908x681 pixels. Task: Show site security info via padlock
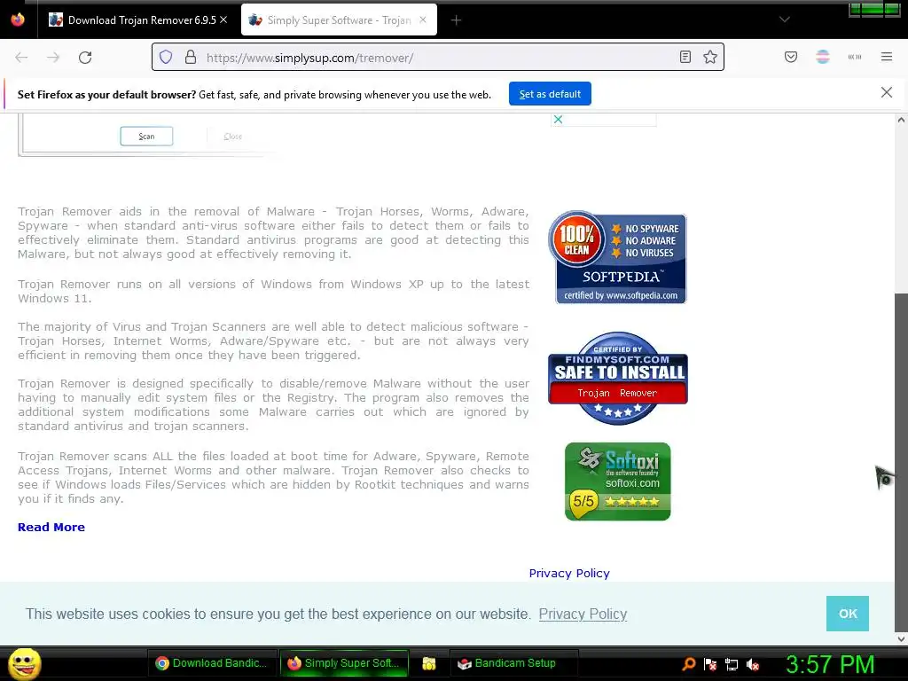coord(191,58)
